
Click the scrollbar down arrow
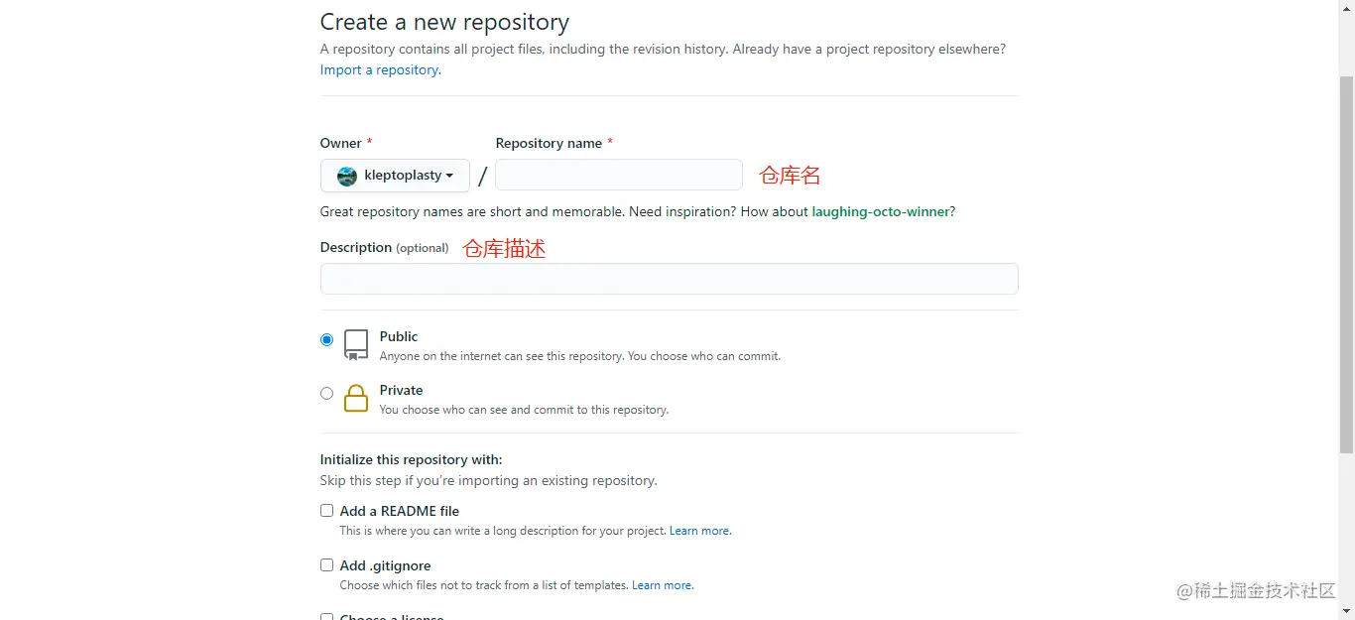1346,612
